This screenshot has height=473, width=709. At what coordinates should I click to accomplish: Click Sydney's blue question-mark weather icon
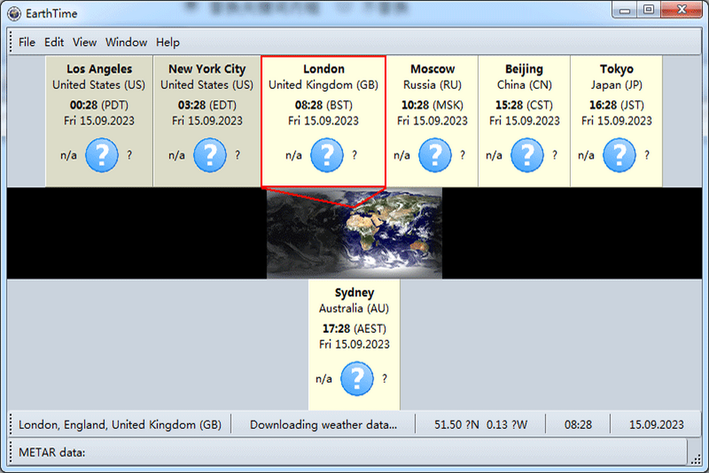(x=357, y=378)
